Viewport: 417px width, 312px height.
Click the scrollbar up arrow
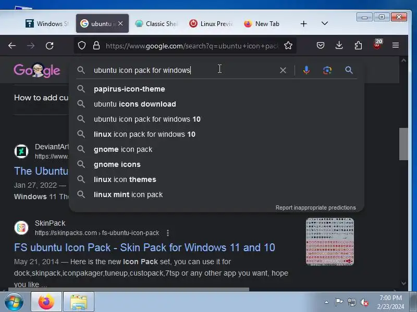pyautogui.click(x=403, y=60)
